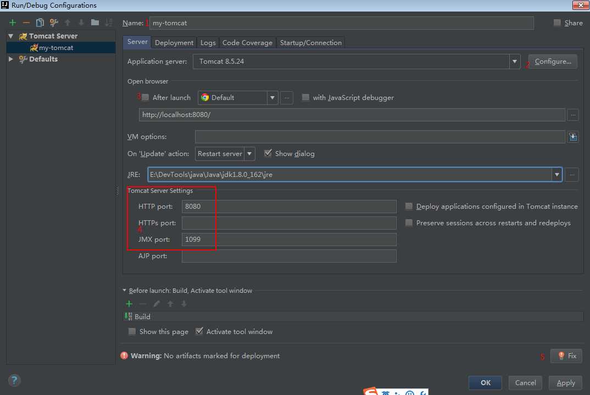Move configuration down arrow in top toolbar
This screenshot has width=590, height=395.
(81, 23)
